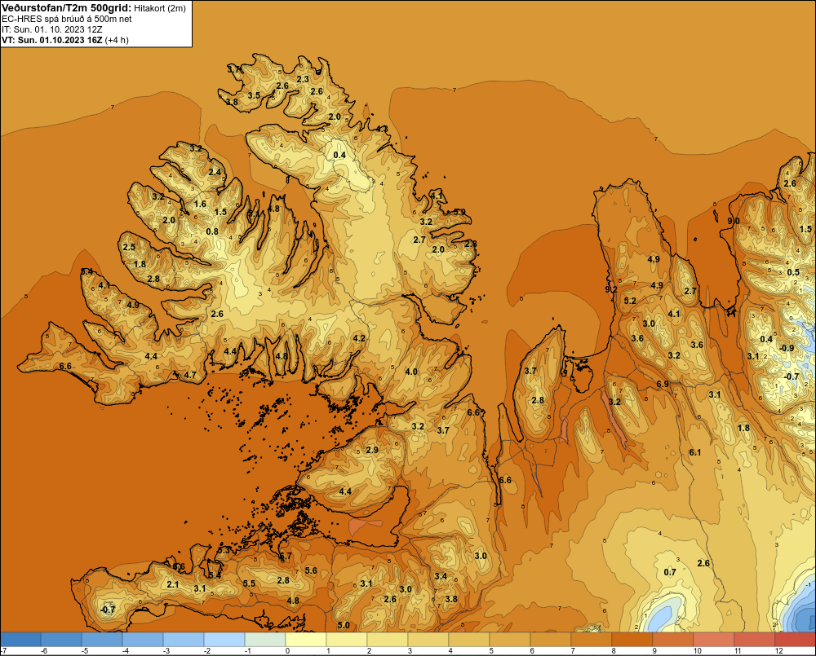Click the "9.0" temperature value on the map
The height and width of the screenshot is (656, 816).
(x=734, y=221)
